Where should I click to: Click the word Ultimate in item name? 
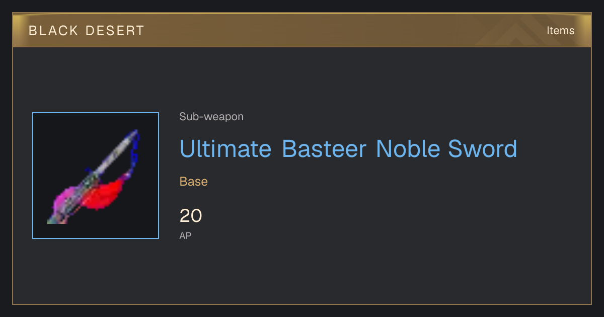[x=225, y=148]
